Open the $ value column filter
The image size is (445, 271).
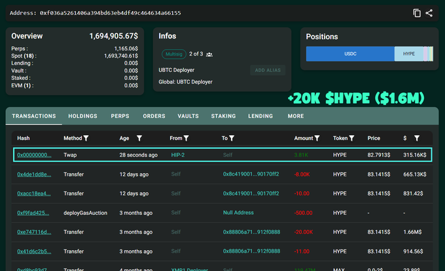click(x=417, y=138)
